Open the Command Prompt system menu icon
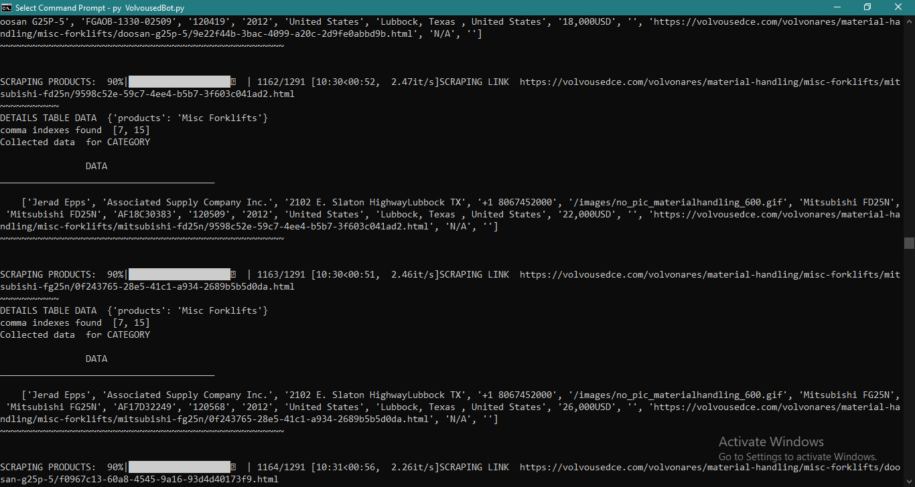 pyautogui.click(x=7, y=7)
